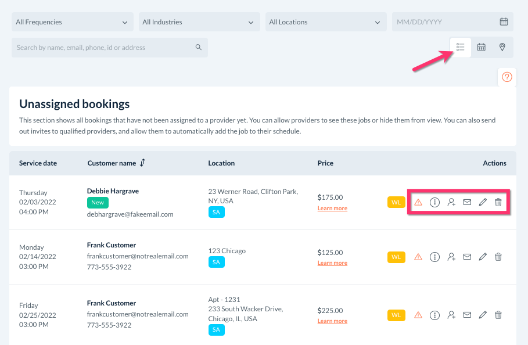The width and height of the screenshot is (528, 345).
Task: Open the orange help question mark icon
Action: [507, 77]
